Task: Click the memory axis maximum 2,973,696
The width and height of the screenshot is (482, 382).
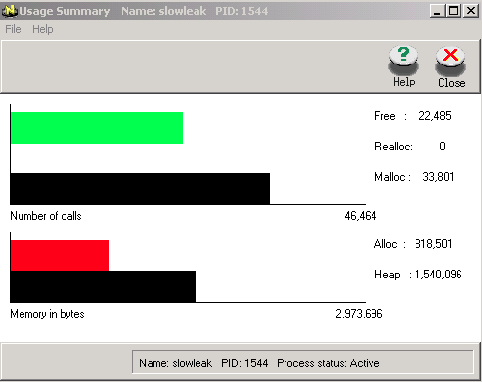Action: point(359,314)
